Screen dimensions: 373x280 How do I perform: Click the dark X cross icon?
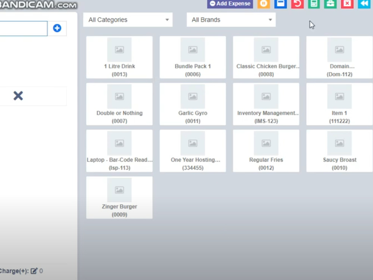[x=18, y=96]
